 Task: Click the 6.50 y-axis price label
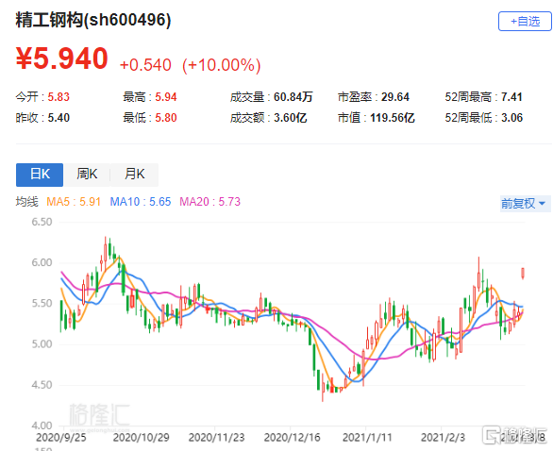coord(42,222)
